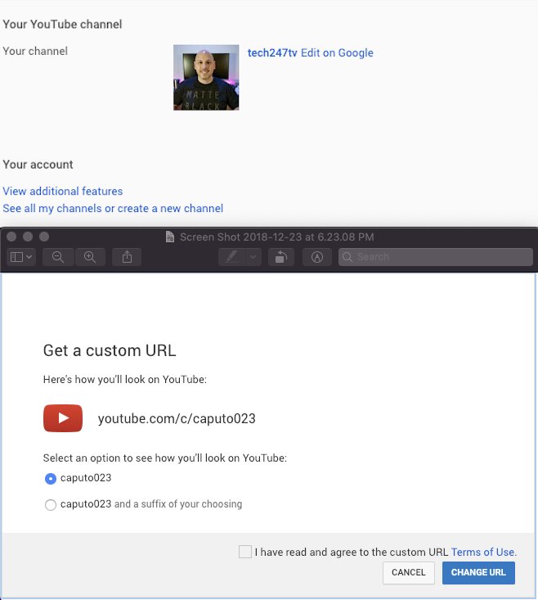The width and height of the screenshot is (538, 600).
Task: Open See all my channels or create link
Action: [x=113, y=208]
